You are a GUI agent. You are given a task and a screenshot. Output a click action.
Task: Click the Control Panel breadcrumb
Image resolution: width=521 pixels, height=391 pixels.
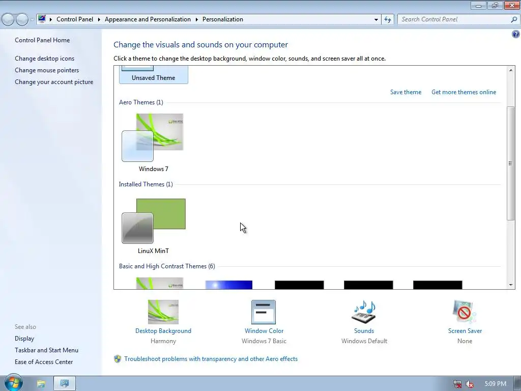[x=75, y=19]
